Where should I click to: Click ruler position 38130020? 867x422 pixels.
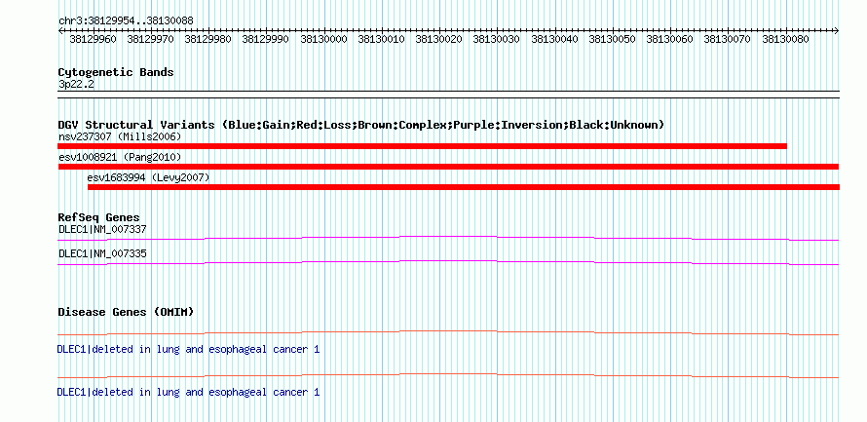(x=439, y=39)
